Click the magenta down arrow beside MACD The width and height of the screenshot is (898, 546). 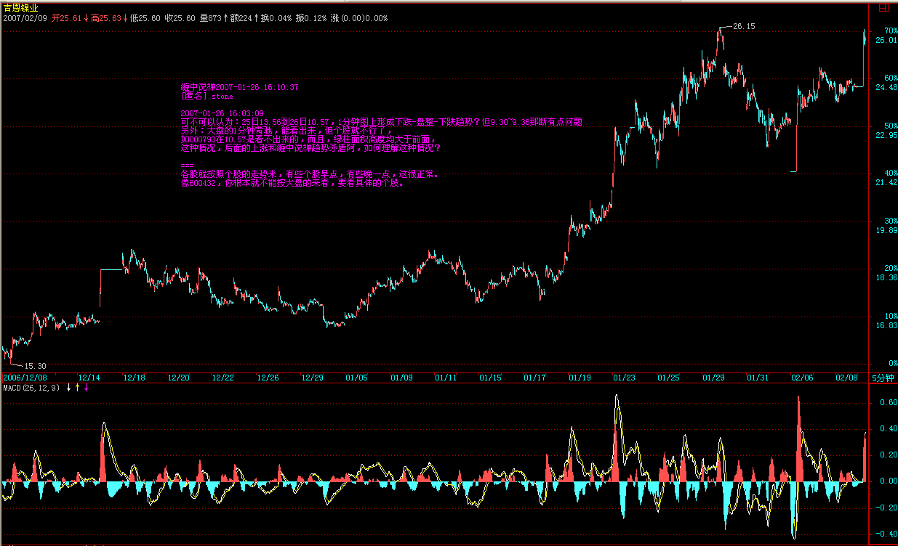click(x=87, y=388)
